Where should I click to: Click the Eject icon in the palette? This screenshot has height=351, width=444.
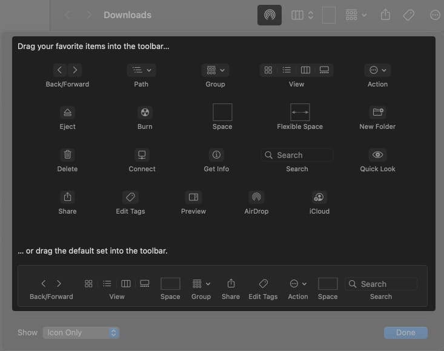(x=67, y=113)
